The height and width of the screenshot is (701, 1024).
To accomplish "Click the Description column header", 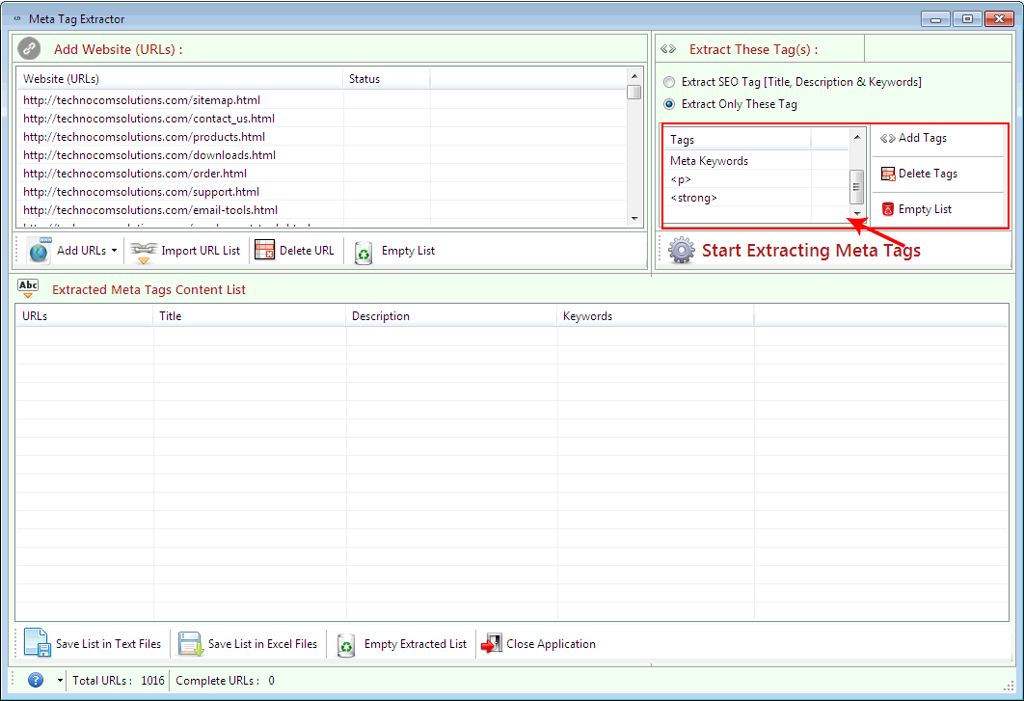I will tap(451, 316).
